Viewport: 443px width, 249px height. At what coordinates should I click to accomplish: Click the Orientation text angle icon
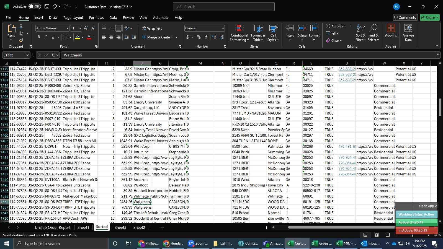(127, 28)
